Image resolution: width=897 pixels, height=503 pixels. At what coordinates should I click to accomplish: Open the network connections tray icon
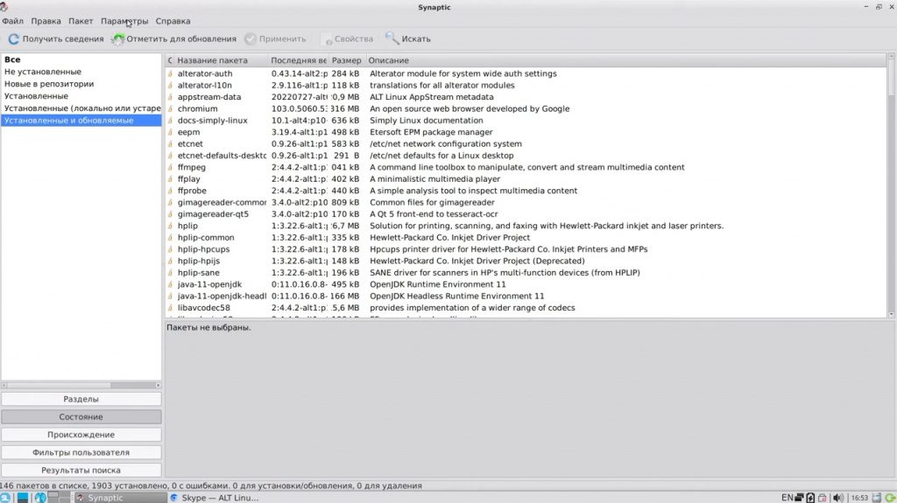[x=799, y=498]
